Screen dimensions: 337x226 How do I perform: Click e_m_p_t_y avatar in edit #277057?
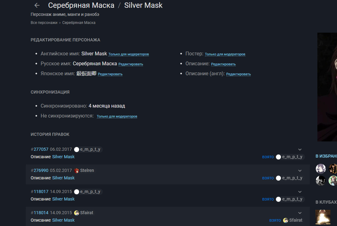coord(77,150)
